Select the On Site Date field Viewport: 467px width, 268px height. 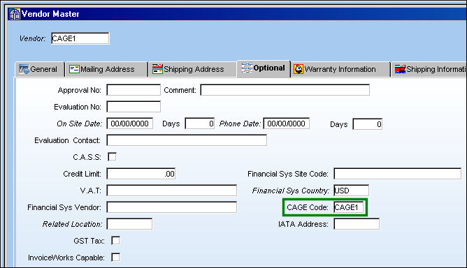pyautogui.click(x=130, y=124)
